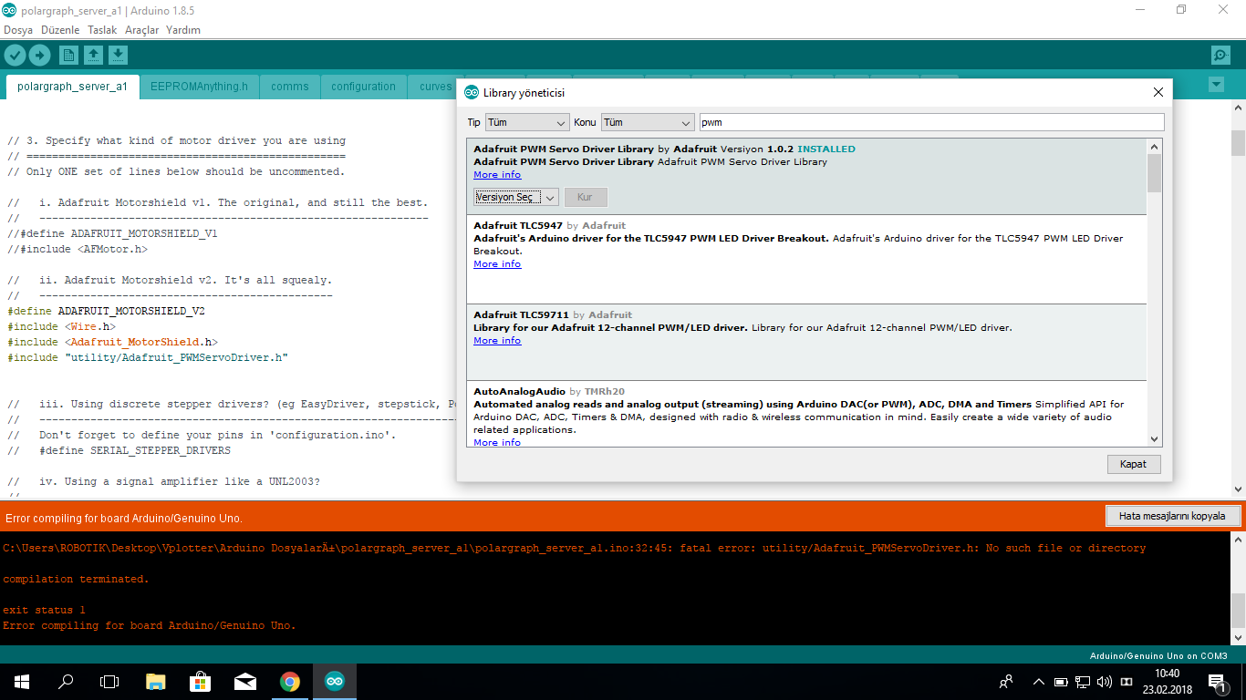Viewport: 1246px width, 700px height.
Task: Click the library list scrollbar thumb
Action: pos(1154,173)
